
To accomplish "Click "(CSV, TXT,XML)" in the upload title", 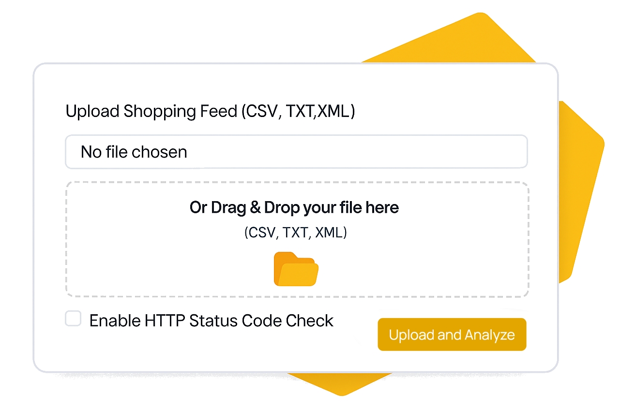I will pos(298,111).
